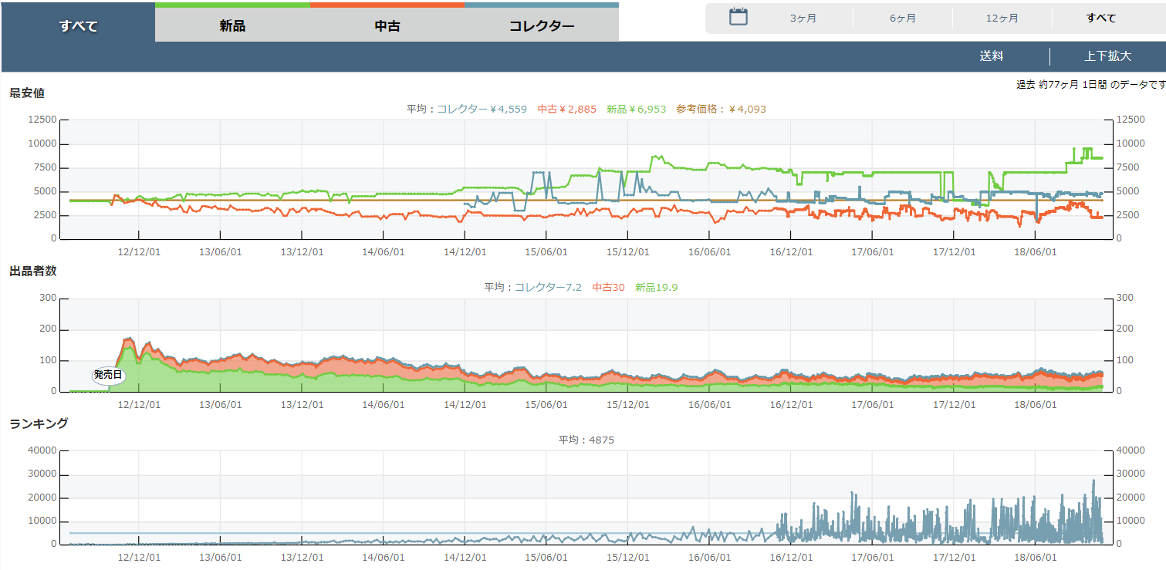
Task: Switch to the 新品 tab
Action: click(x=232, y=25)
